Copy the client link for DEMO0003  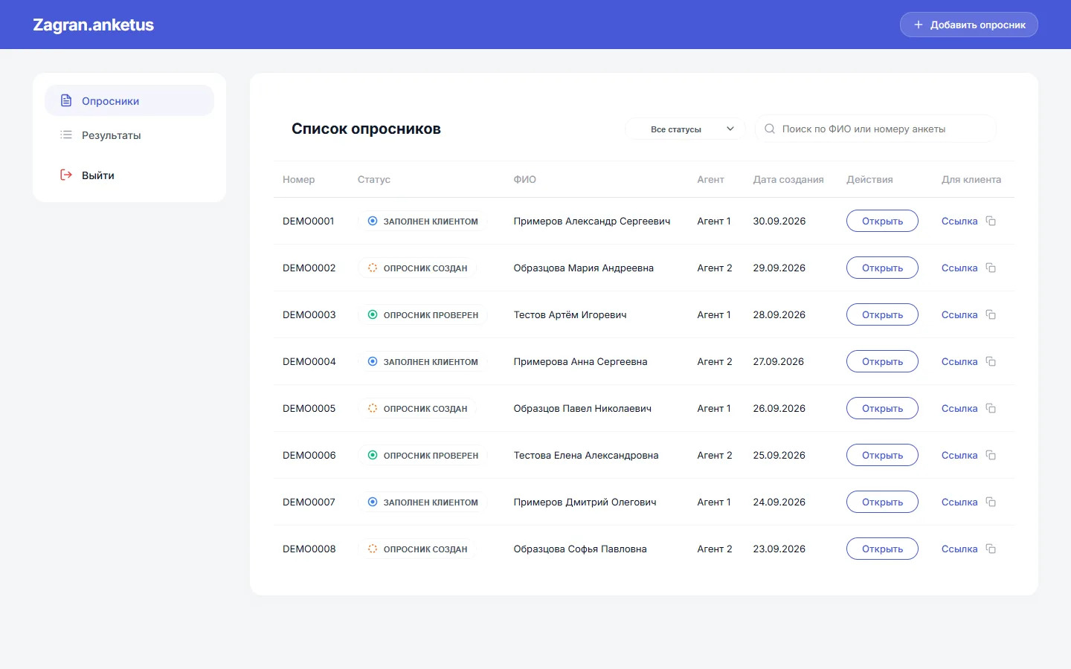click(991, 314)
